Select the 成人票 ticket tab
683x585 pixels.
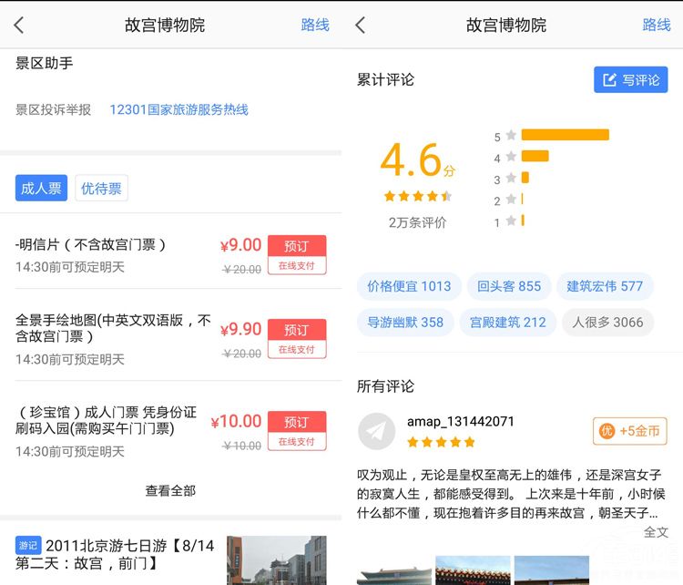[x=41, y=189]
